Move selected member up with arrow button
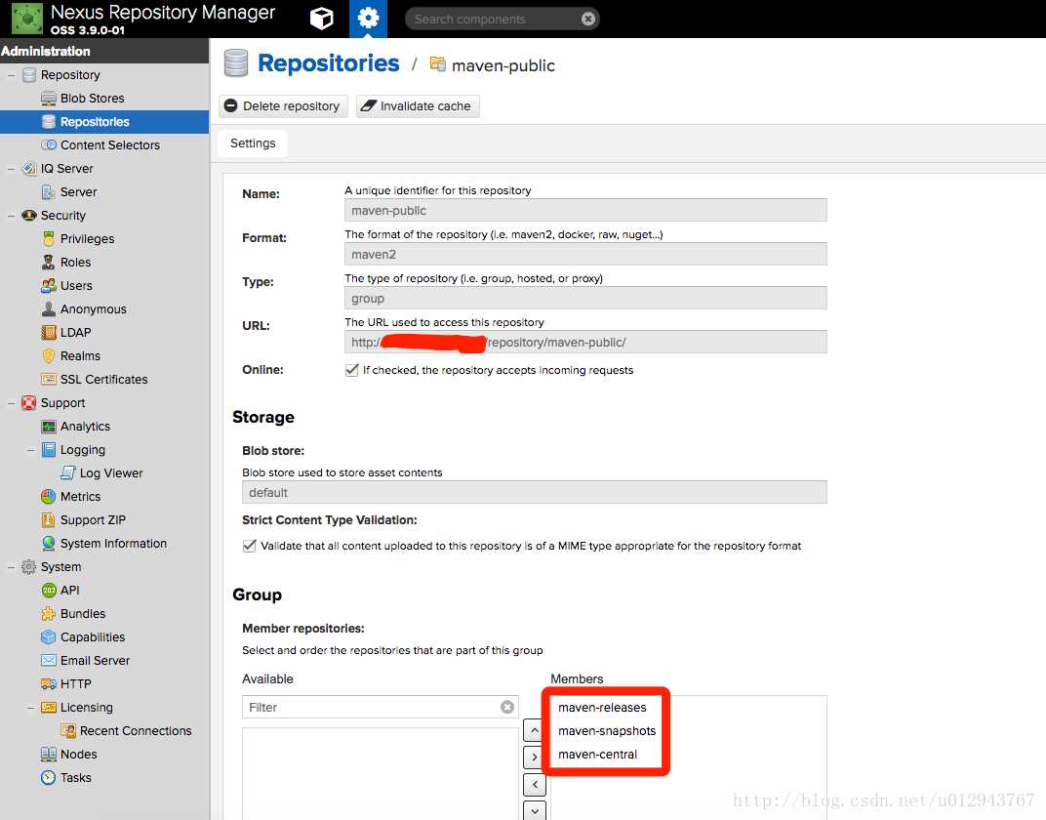 (535, 730)
